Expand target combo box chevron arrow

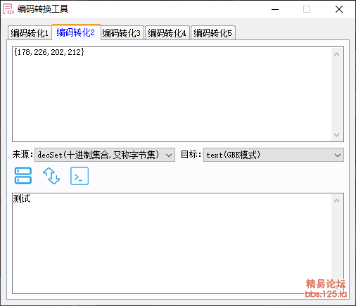coord(338,155)
